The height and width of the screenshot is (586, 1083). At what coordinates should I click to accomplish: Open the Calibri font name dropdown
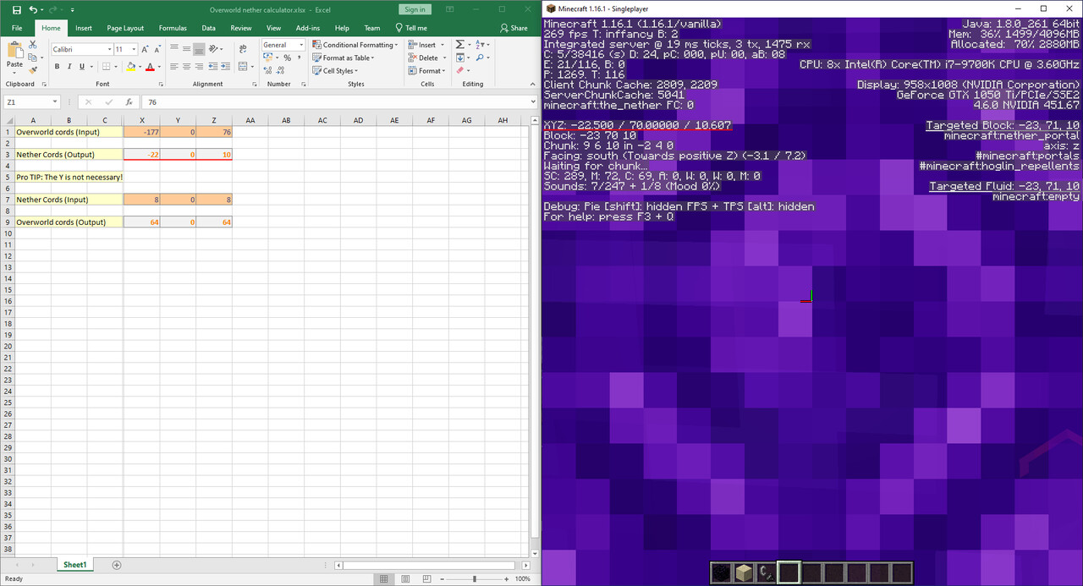(109, 49)
